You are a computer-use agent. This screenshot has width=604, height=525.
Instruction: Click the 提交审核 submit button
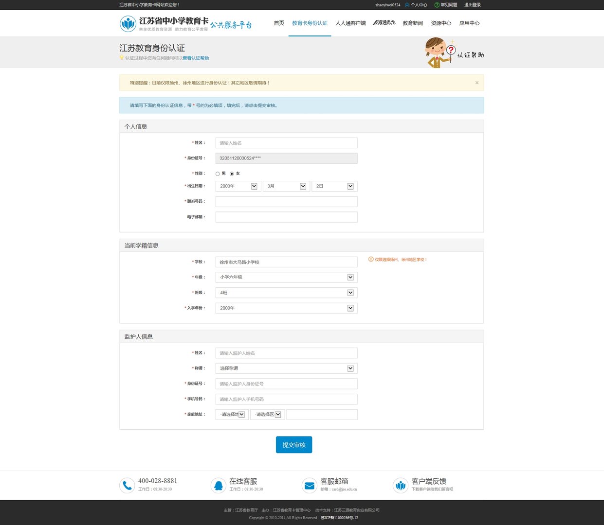(294, 445)
